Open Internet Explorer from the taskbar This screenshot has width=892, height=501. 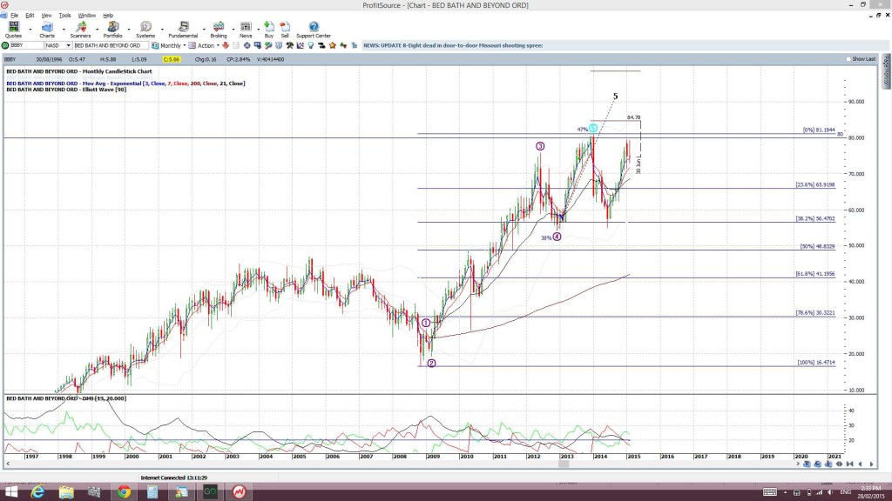37,492
